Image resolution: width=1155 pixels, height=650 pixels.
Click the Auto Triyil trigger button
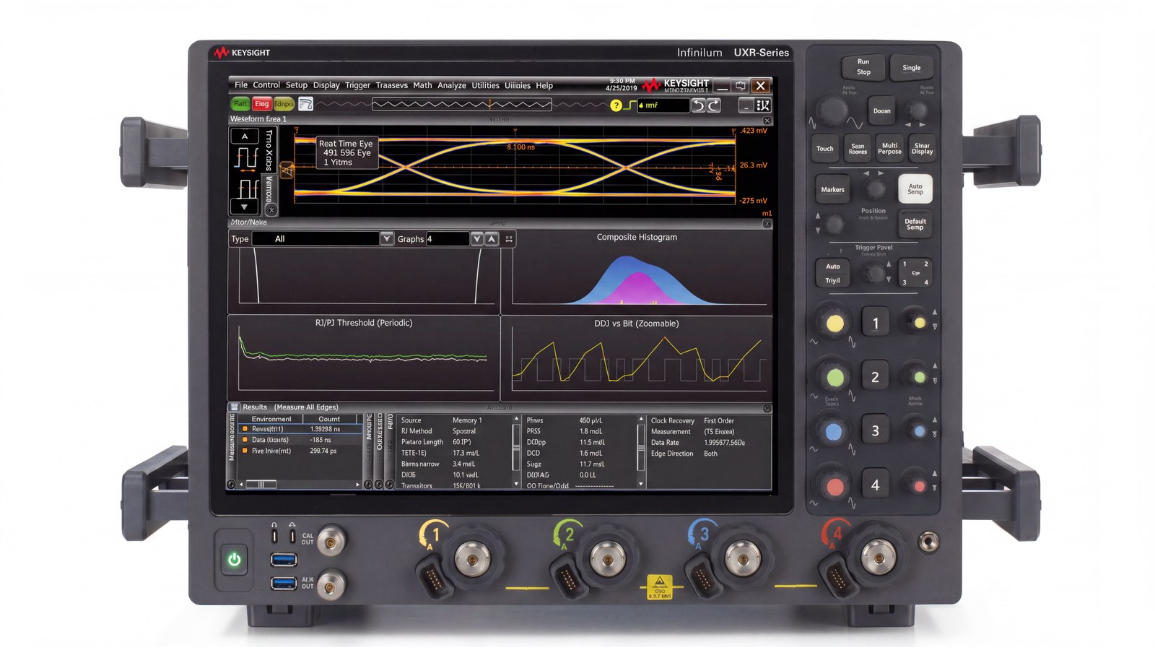click(832, 273)
